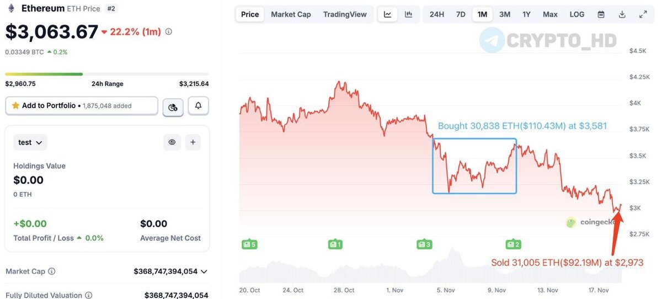Screen dimensions: 662x299
Task: Toggle holdings visibility eye icon
Action: [x=172, y=142]
